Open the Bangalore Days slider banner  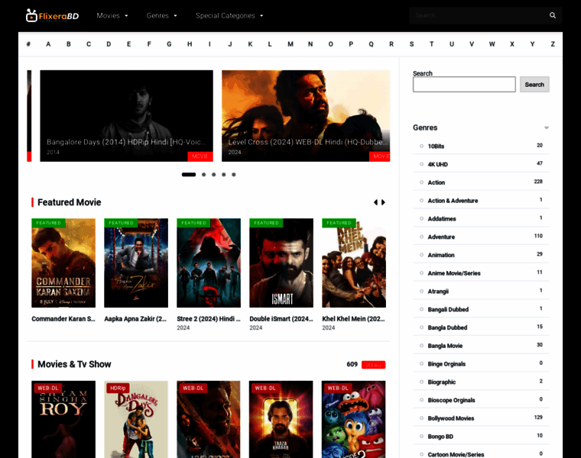click(126, 116)
